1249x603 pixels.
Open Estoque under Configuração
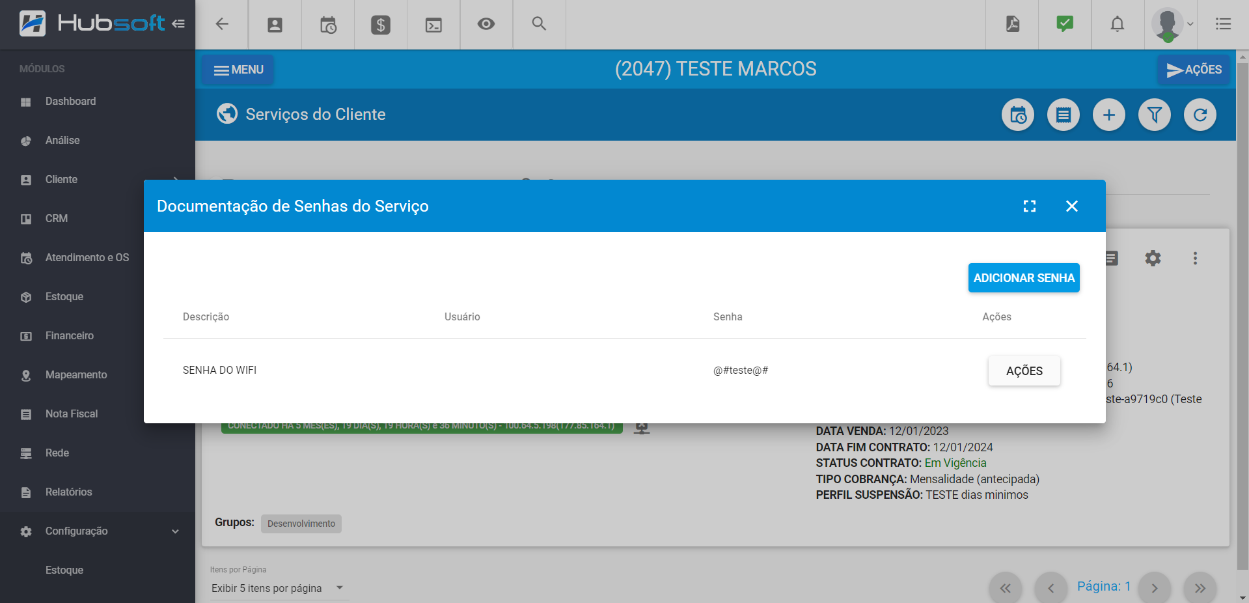pyautogui.click(x=98, y=570)
